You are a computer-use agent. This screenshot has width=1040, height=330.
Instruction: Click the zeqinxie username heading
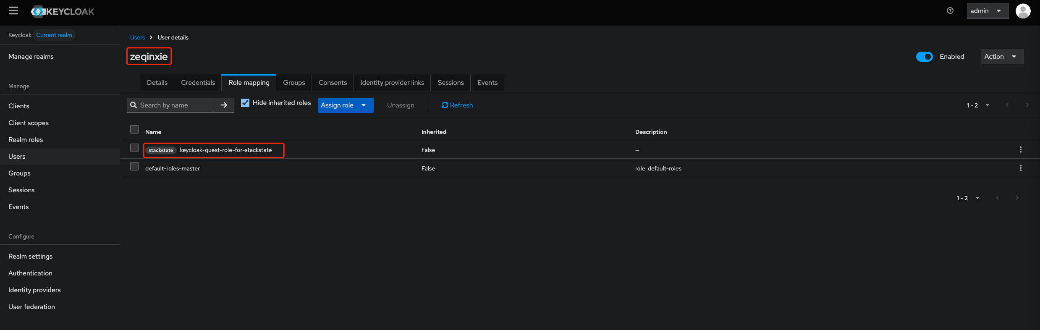coord(149,57)
